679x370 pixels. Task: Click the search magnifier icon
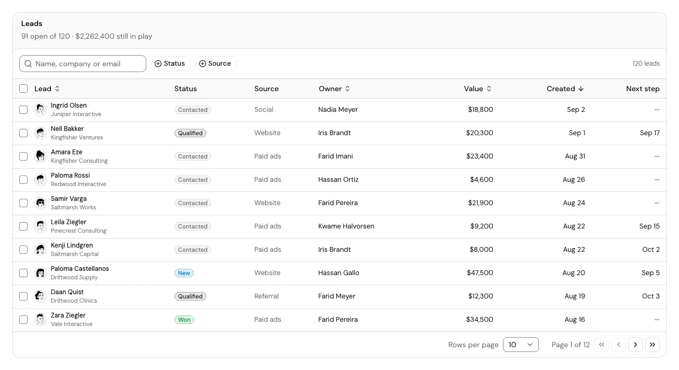[29, 64]
